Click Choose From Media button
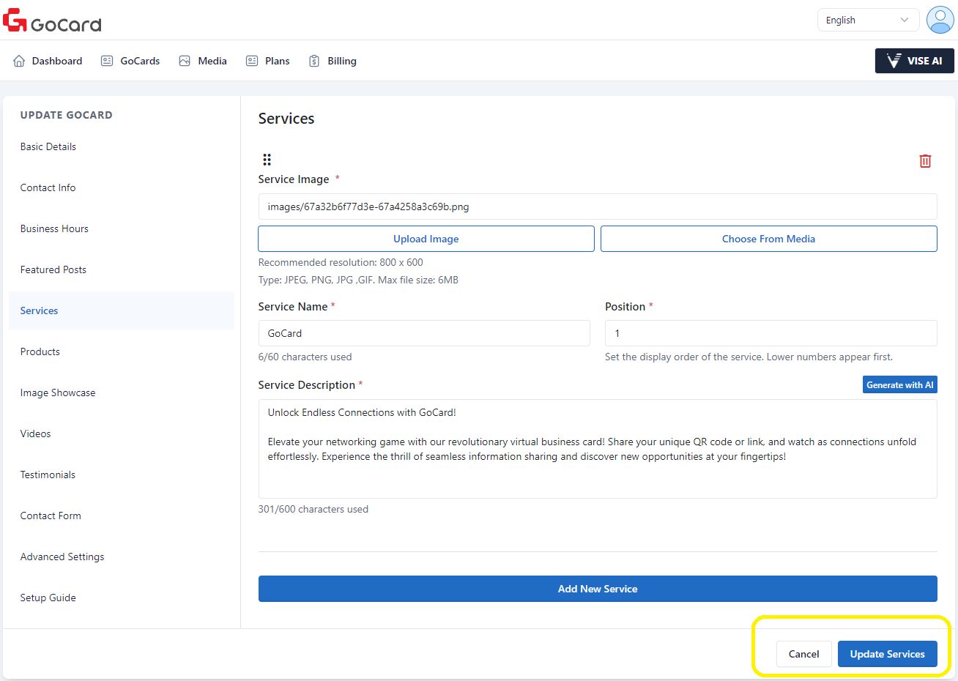The height and width of the screenshot is (681, 958). (x=768, y=239)
